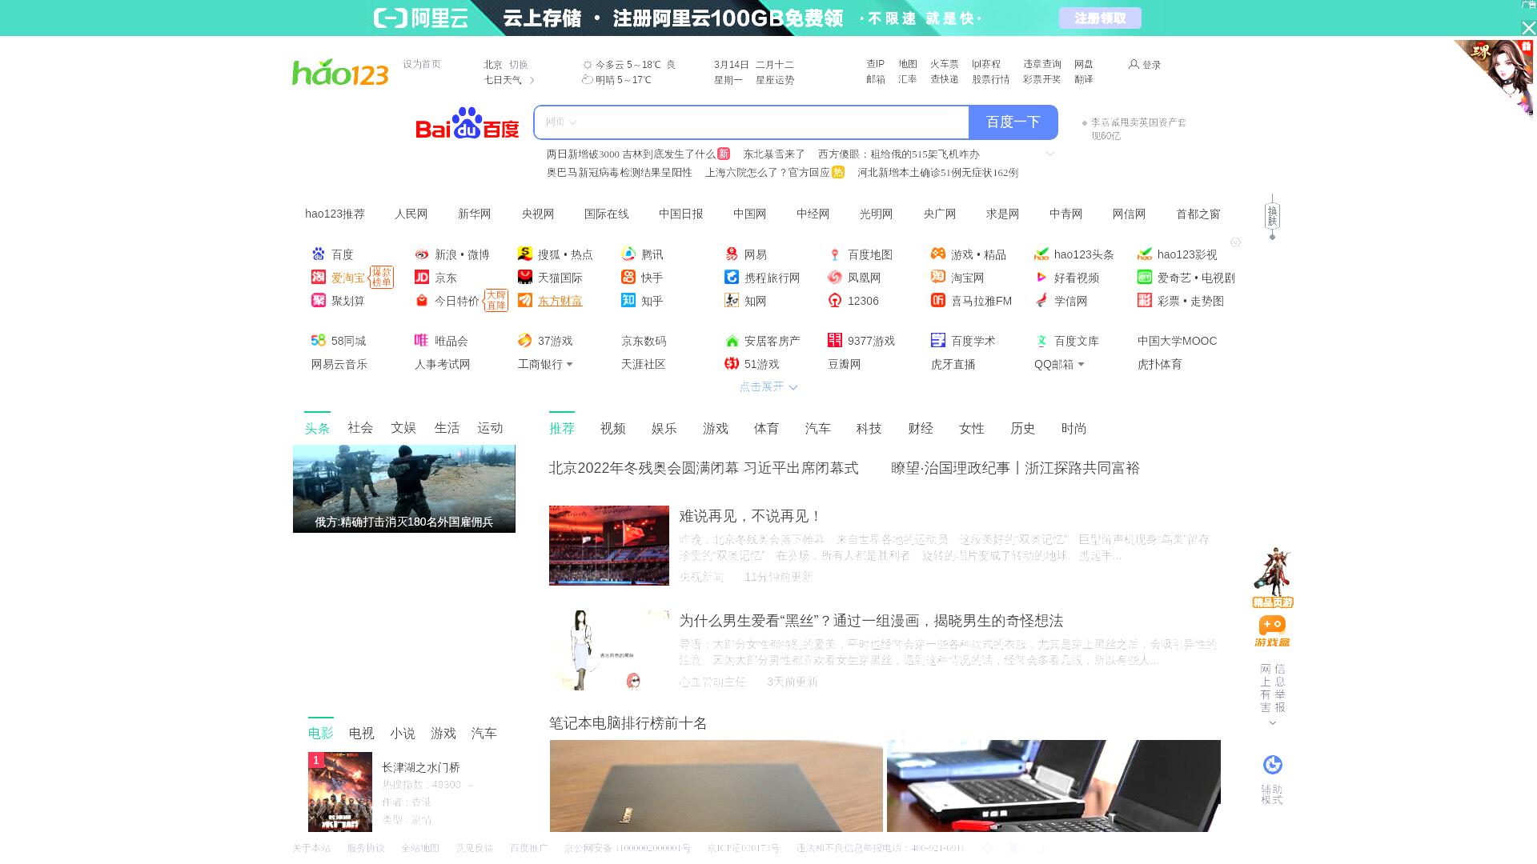Open the 新华网 link

point(475,214)
